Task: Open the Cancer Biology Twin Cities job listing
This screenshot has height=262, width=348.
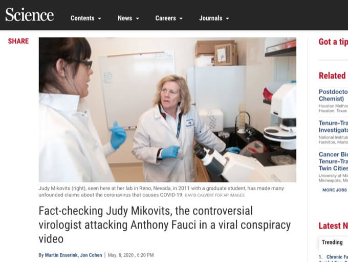Action: [x=333, y=161]
